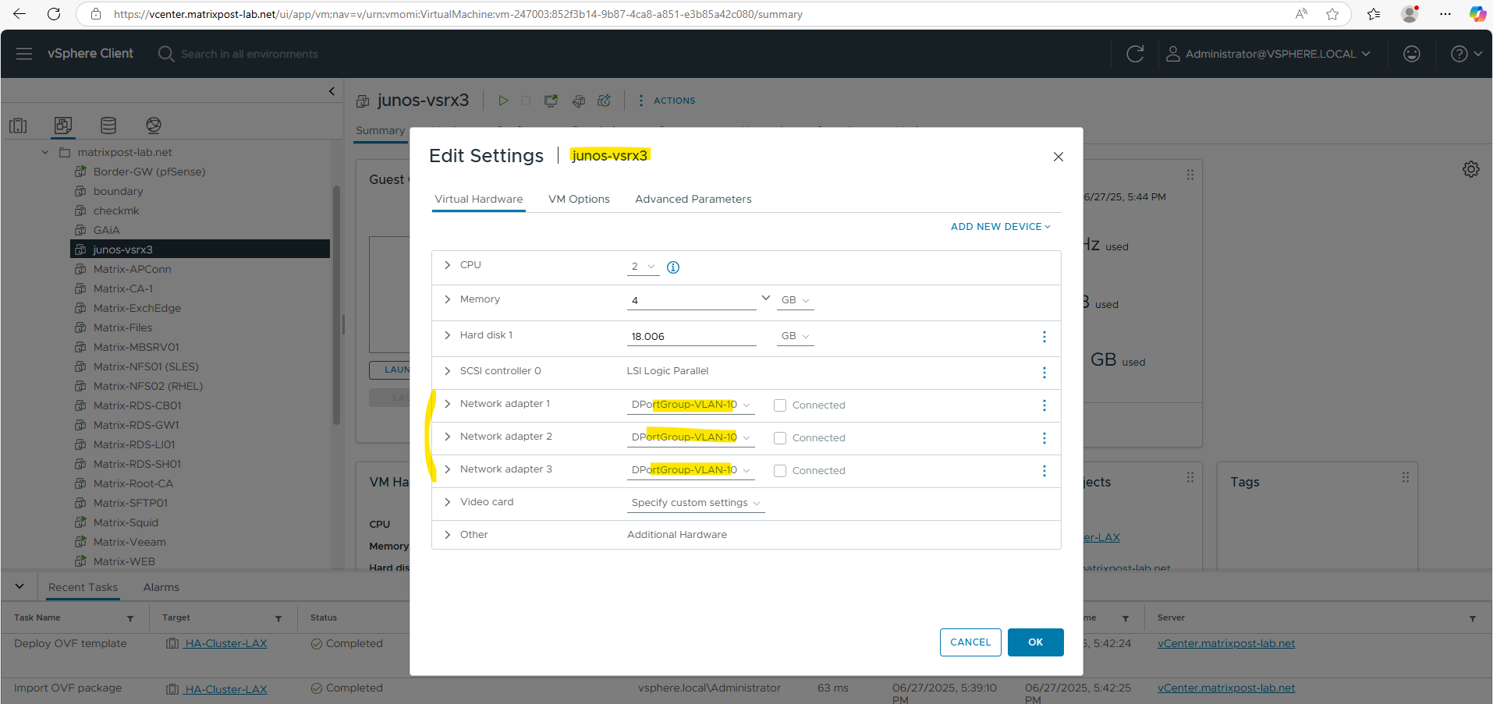Open Network adapter 3 options menu
This screenshot has width=1493, height=704.
click(1044, 471)
